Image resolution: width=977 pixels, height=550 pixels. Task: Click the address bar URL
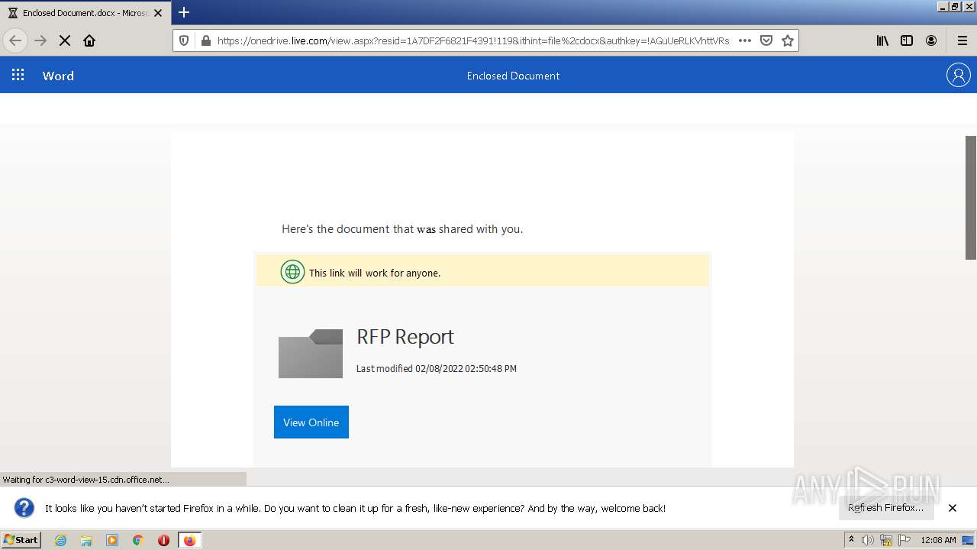[473, 40]
